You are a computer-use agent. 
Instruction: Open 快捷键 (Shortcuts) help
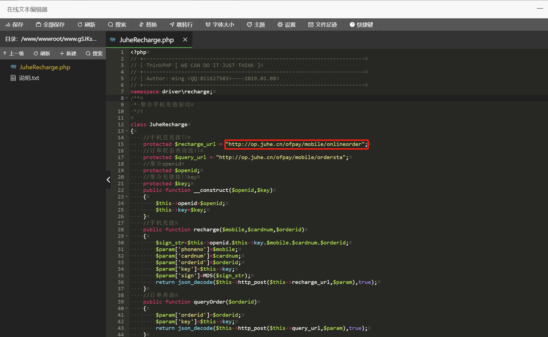coord(362,25)
